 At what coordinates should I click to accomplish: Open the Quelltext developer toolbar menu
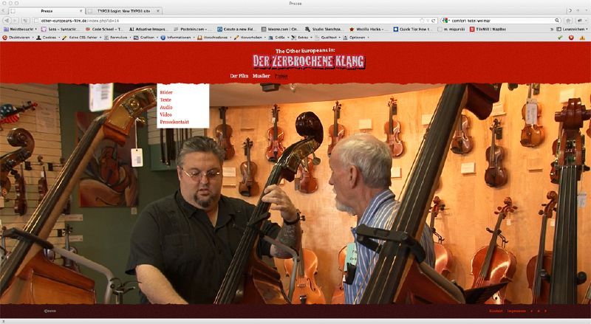(328, 38)
